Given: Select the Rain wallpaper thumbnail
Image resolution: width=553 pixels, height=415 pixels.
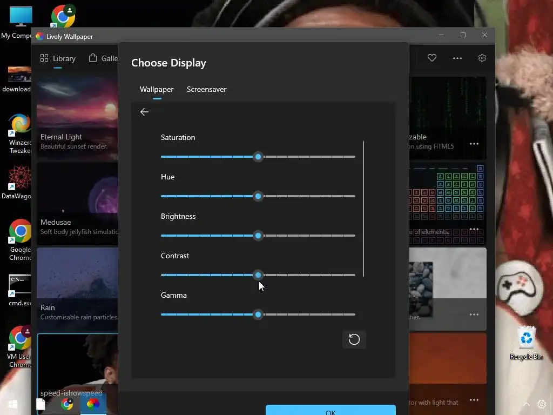Looking at the screenshot, I should pyautogui.click(x=77, y=289).
